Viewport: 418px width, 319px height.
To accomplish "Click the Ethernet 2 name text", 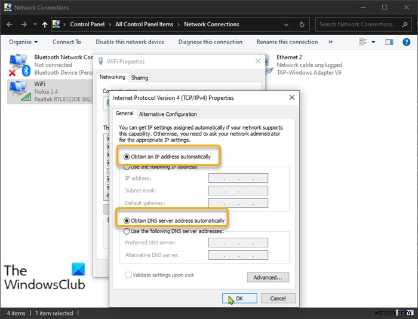I will coord(289,57).
